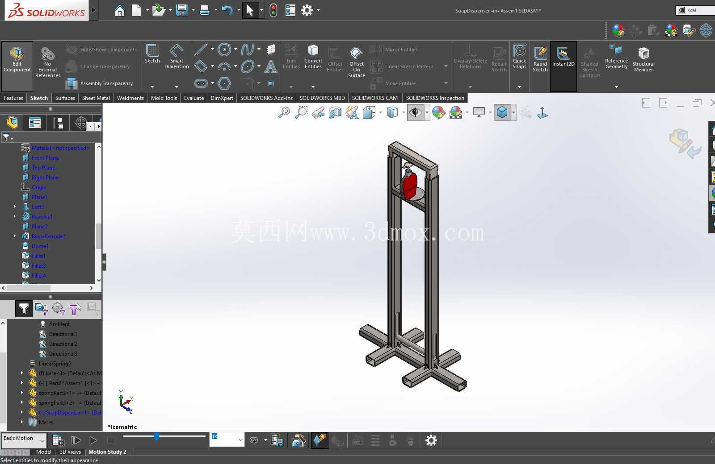
Task: Start a Rapid Sketch
Action: [x=540, y=60]
